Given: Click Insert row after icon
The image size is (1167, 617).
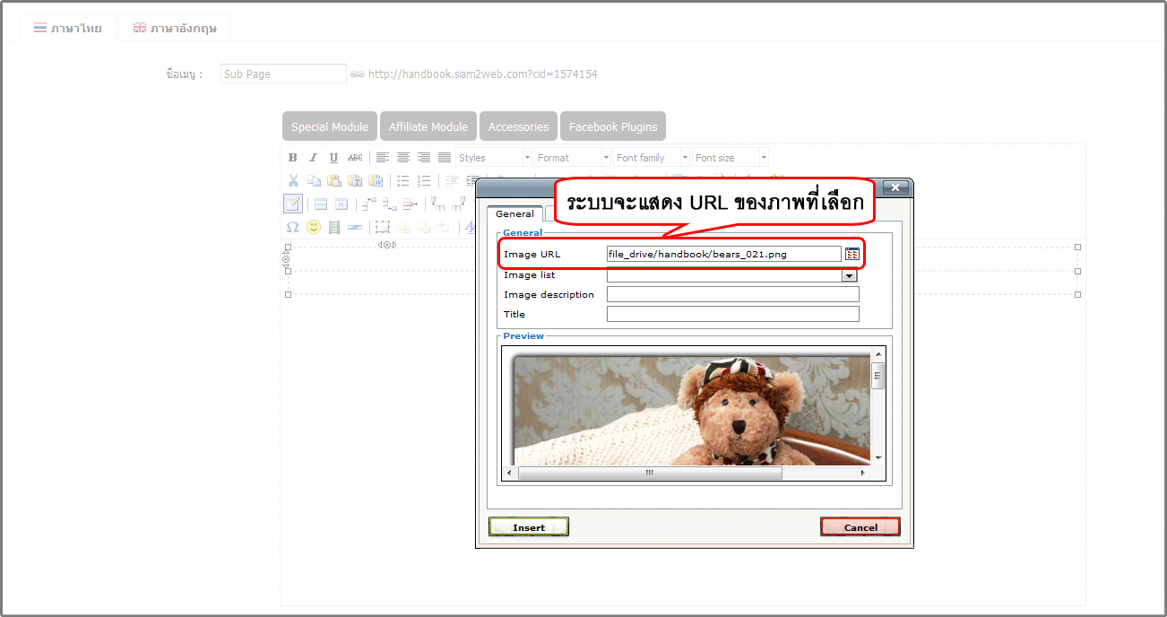Looking at the screenshot, I should point(390,204).
